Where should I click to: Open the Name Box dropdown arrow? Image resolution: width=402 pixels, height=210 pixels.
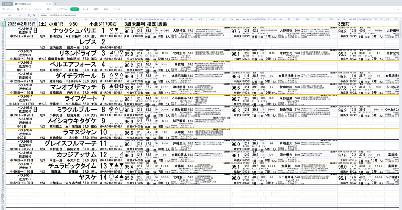pyautogui.click(x=19, y=15)
